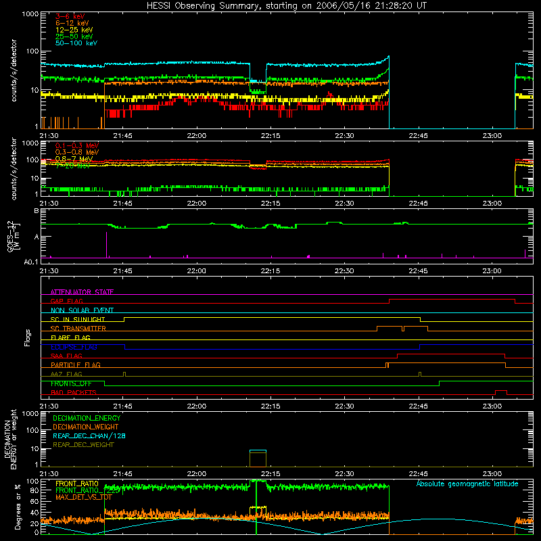541x541 pixels.
Task: Select the blue ECLIPSE_FLAG label
Action: coord(74,347)
